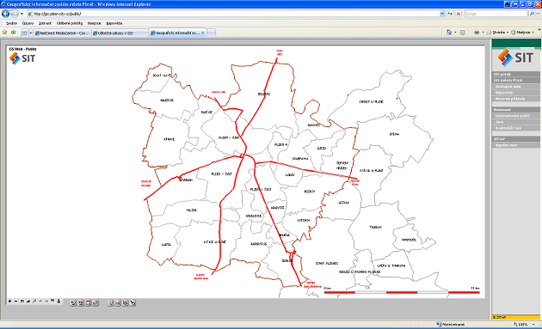Close the Geografický informační systém tab
542x329 pixels.
[203, 34]
